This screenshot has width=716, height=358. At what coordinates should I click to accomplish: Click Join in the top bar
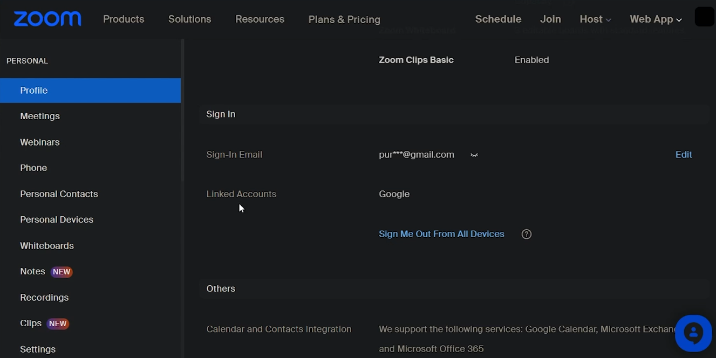[550, 19]
